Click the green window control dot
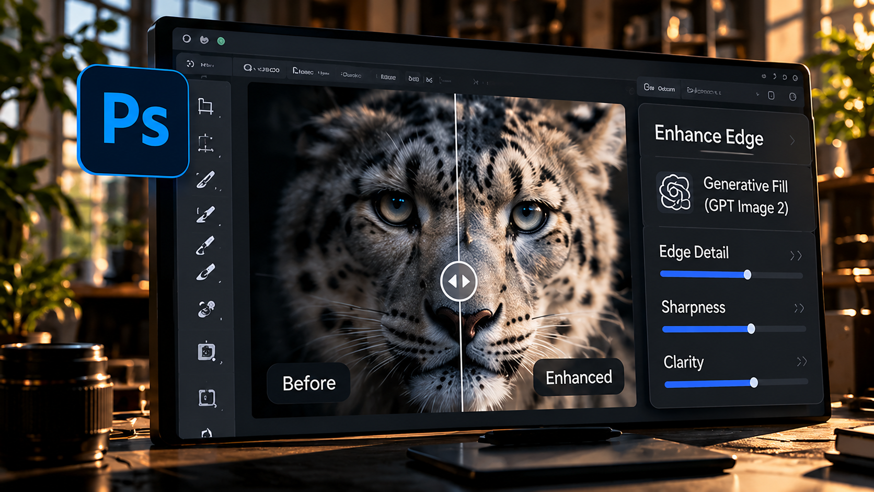Viewport: 874px width, 492px height. point(221,41)
